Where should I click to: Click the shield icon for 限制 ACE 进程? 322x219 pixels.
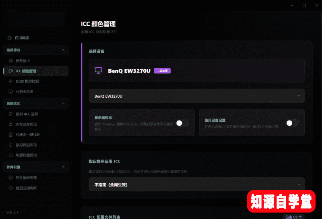(11, 114)
